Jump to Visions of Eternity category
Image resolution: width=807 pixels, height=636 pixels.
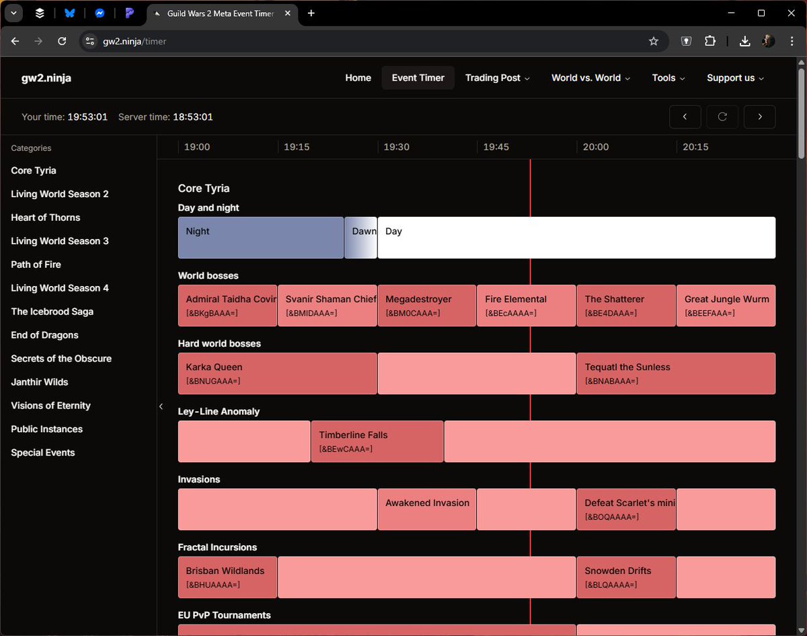pyautogui.click(x=51, y=407)
